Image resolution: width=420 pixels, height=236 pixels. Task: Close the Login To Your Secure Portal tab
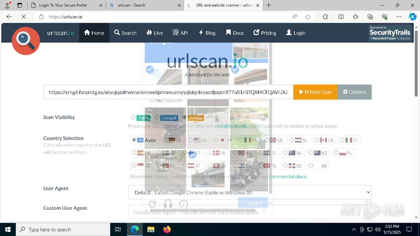(101, 5)
